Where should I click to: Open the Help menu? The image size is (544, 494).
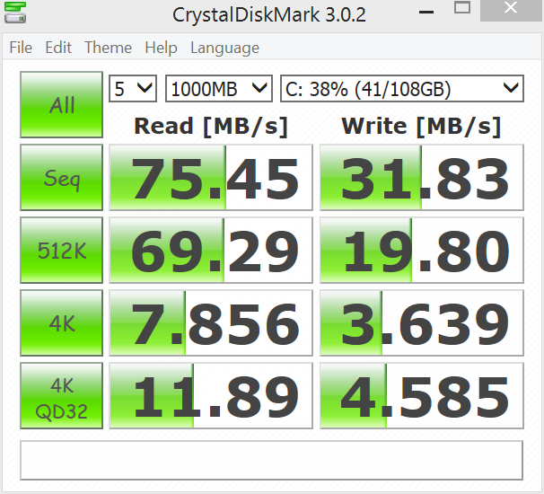pyautogui.click(x=161, y=48)
